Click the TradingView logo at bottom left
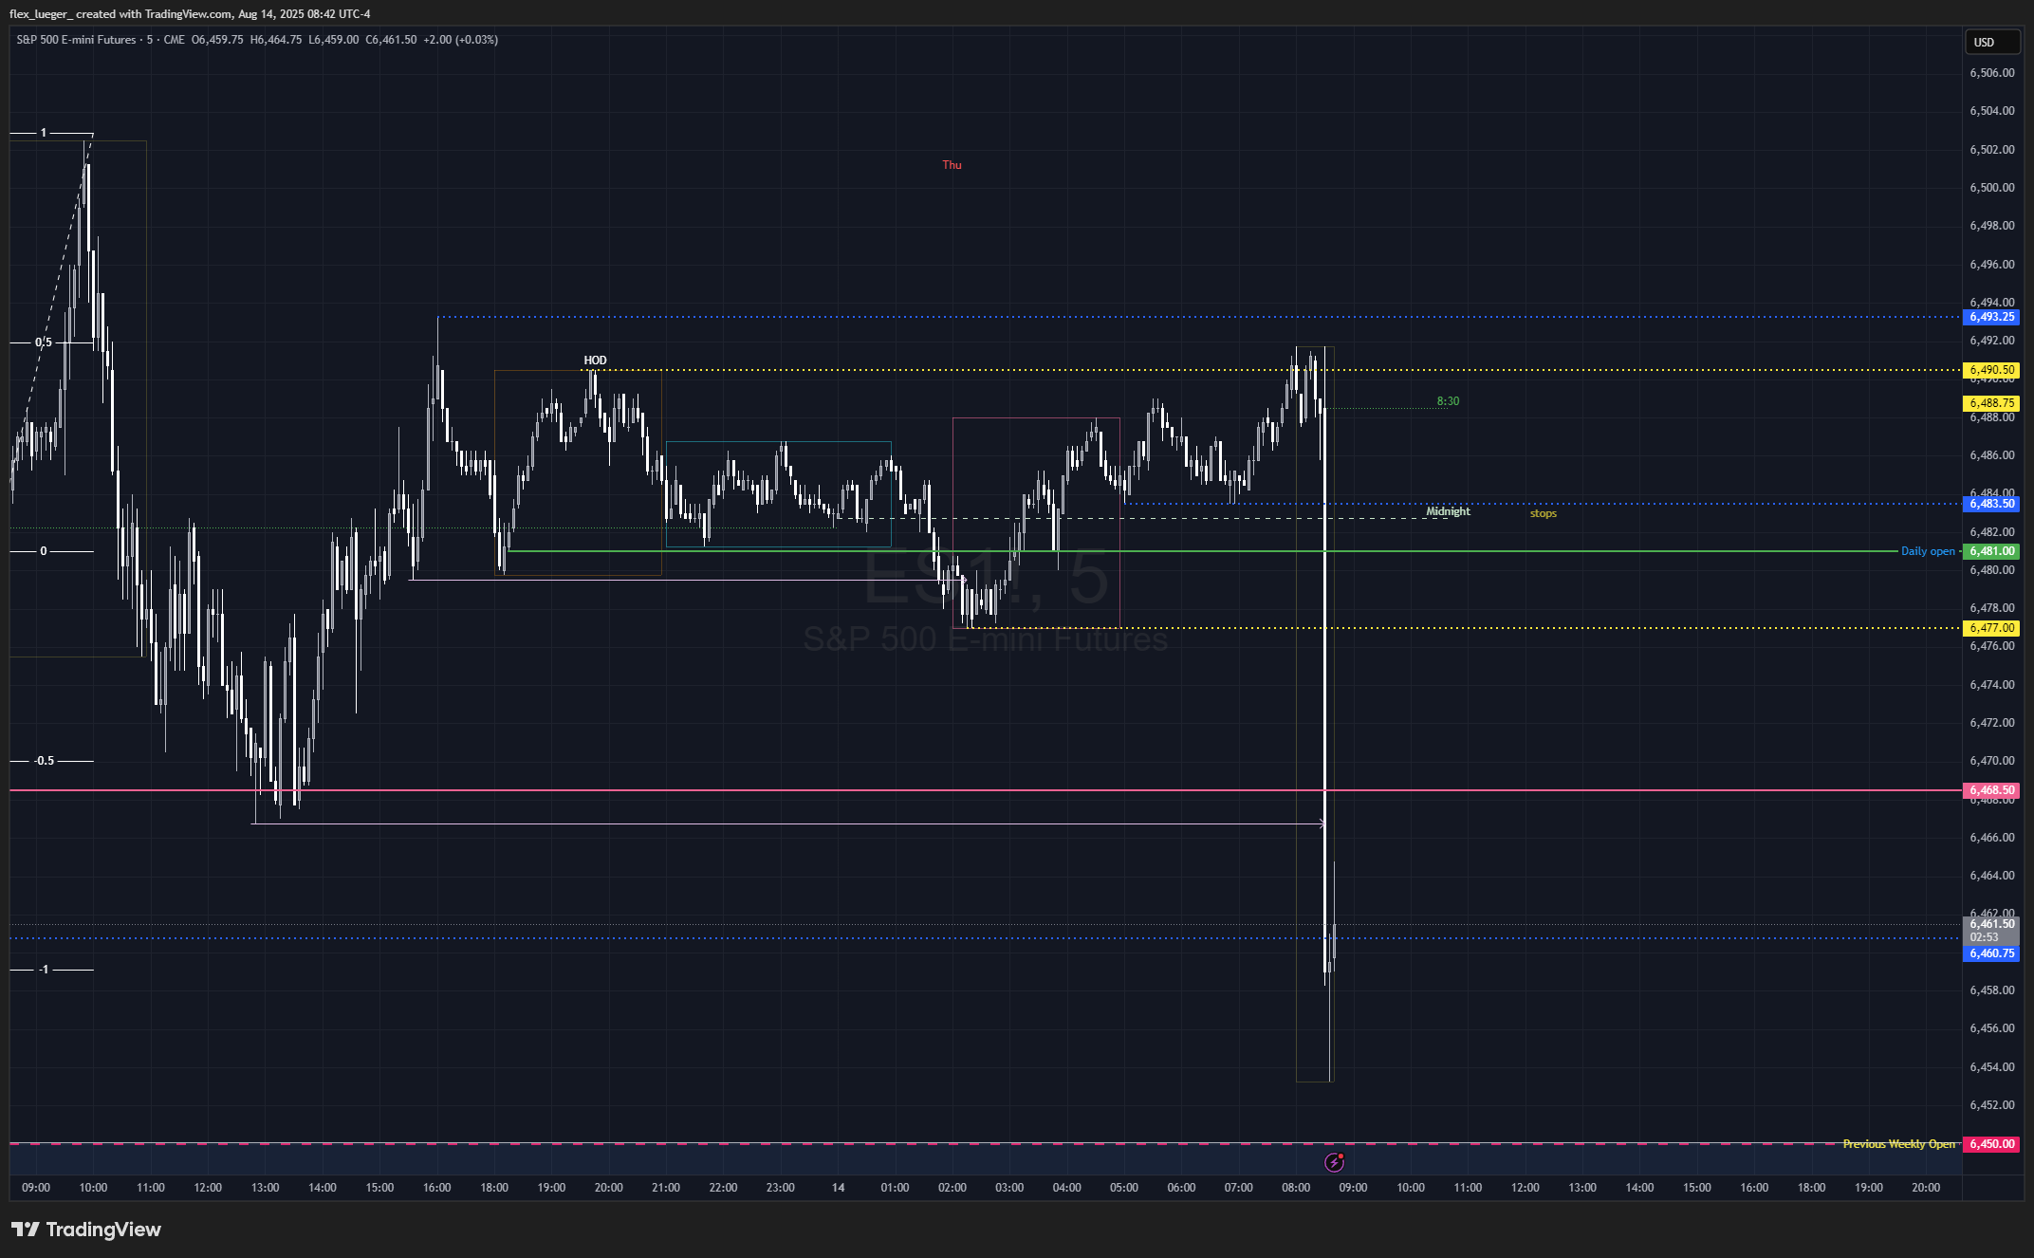The image size is (2034, 1258). (86, 1230)
